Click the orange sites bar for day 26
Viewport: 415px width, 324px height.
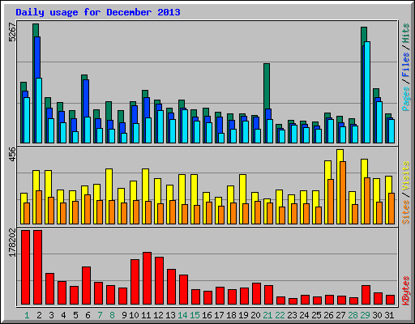click(331, 202)
